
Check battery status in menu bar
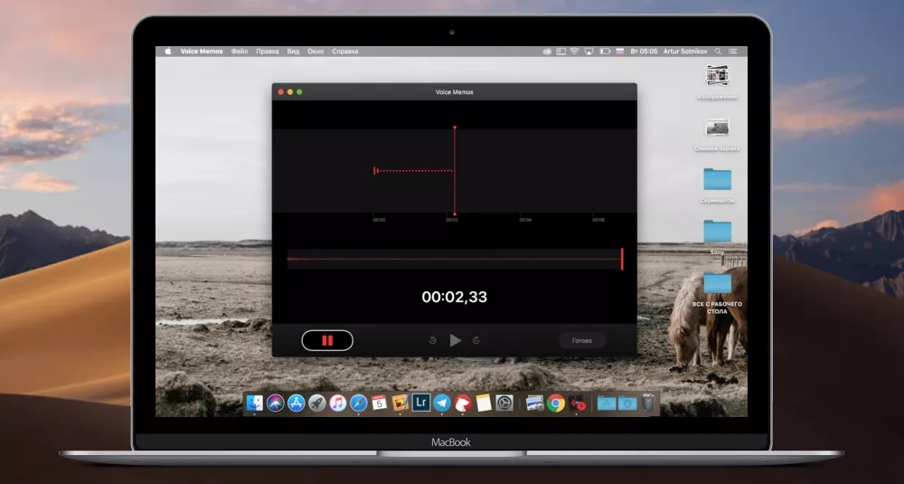[x=604, y=52]
